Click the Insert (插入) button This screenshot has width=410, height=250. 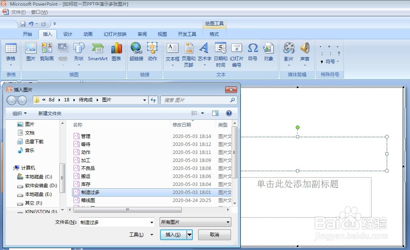click(x=173, y=235)
